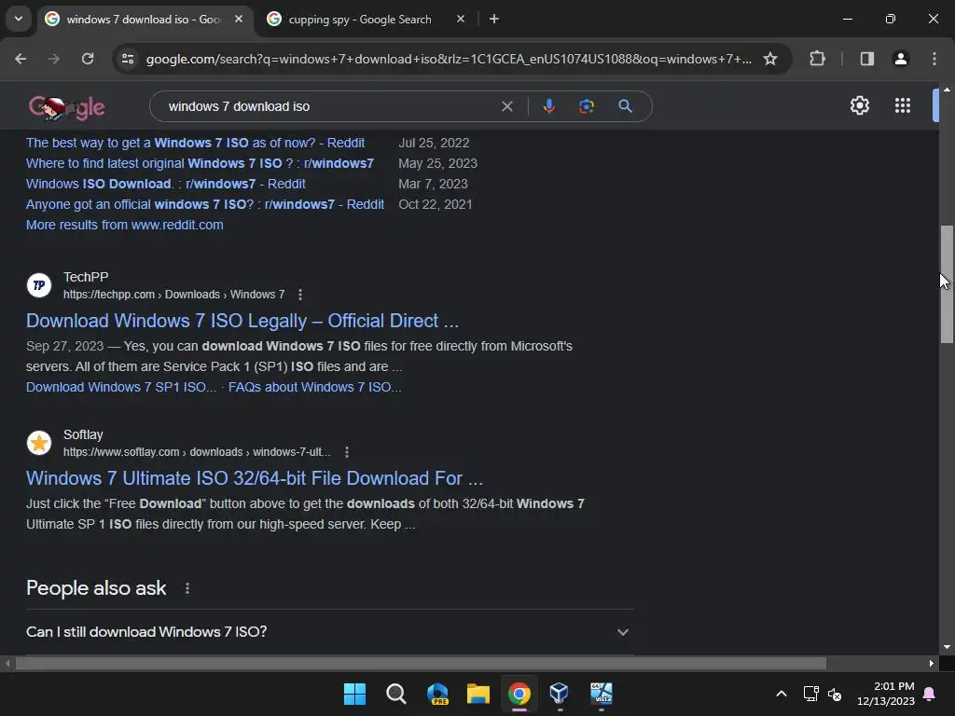The image size is (955, 716).
Task: Switch to 'cupping spy - Google Search' tab
Action: click(360, 20)
